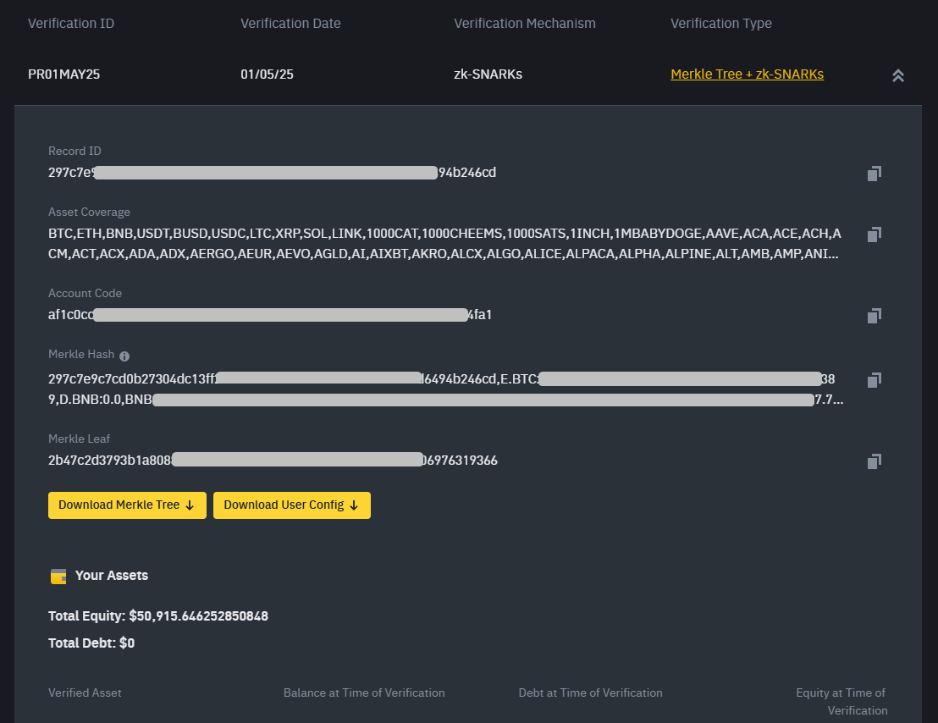The width and height of the screenshot is (938, 723).
Task: Open the Merkle Tree + zk-SNARKs link
Action: pos(747,75)
